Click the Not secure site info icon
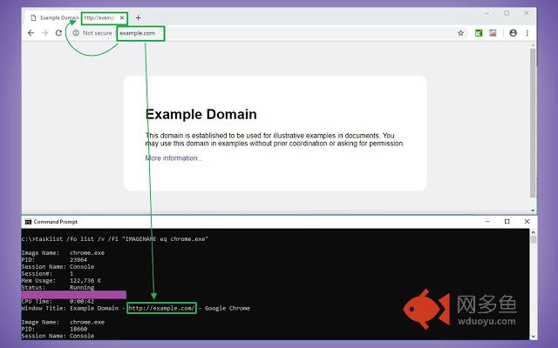Image resolution: width=558 pixels, height=348 pixels. point(76,33)
